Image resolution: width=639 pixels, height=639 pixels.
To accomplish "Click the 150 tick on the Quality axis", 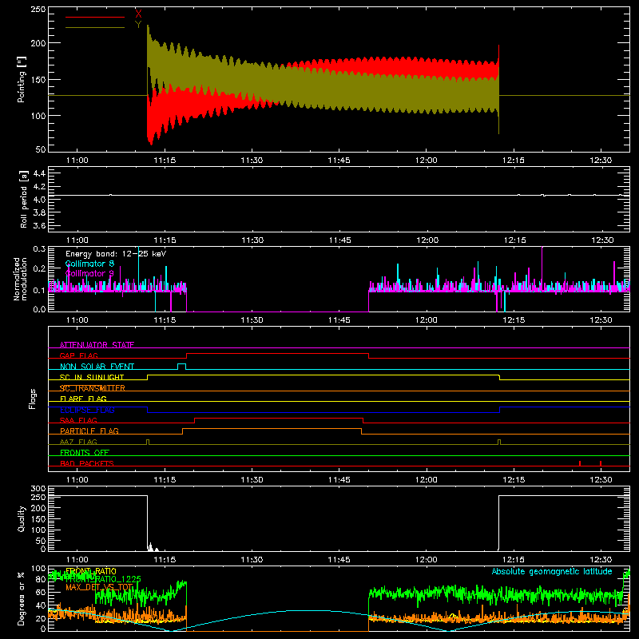I will (x=38, y=519).
